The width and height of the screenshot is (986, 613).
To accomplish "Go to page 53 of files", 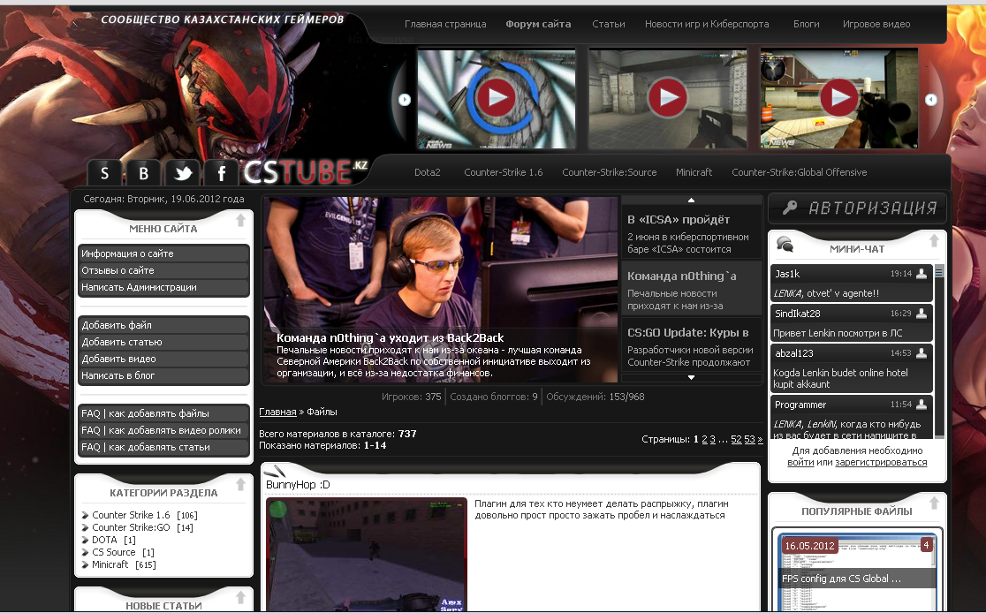I will click(x=749, y=439).
